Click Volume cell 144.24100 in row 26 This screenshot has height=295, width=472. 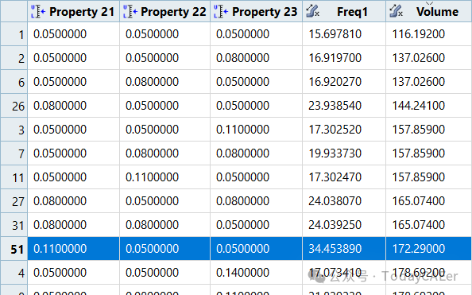[x=428, y=106]
